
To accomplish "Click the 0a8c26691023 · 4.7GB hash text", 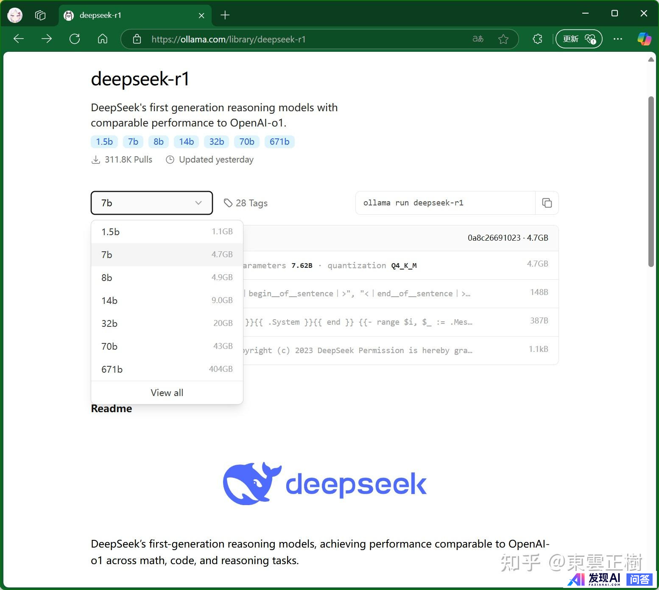I will (x=508, y=238).
